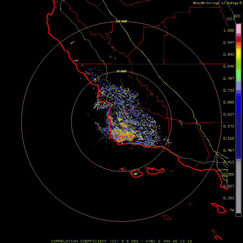Click the 0.840 legend value
Viewport: 243px width, 243px height.
pos(229,66)
